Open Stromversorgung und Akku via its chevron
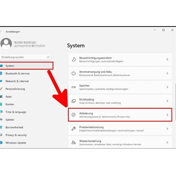Screen dimensions: 176x176 pos(167,73)
